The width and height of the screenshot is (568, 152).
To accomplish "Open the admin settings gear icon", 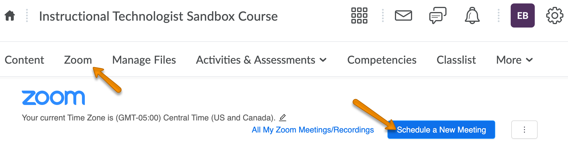I will coord(555,15).
